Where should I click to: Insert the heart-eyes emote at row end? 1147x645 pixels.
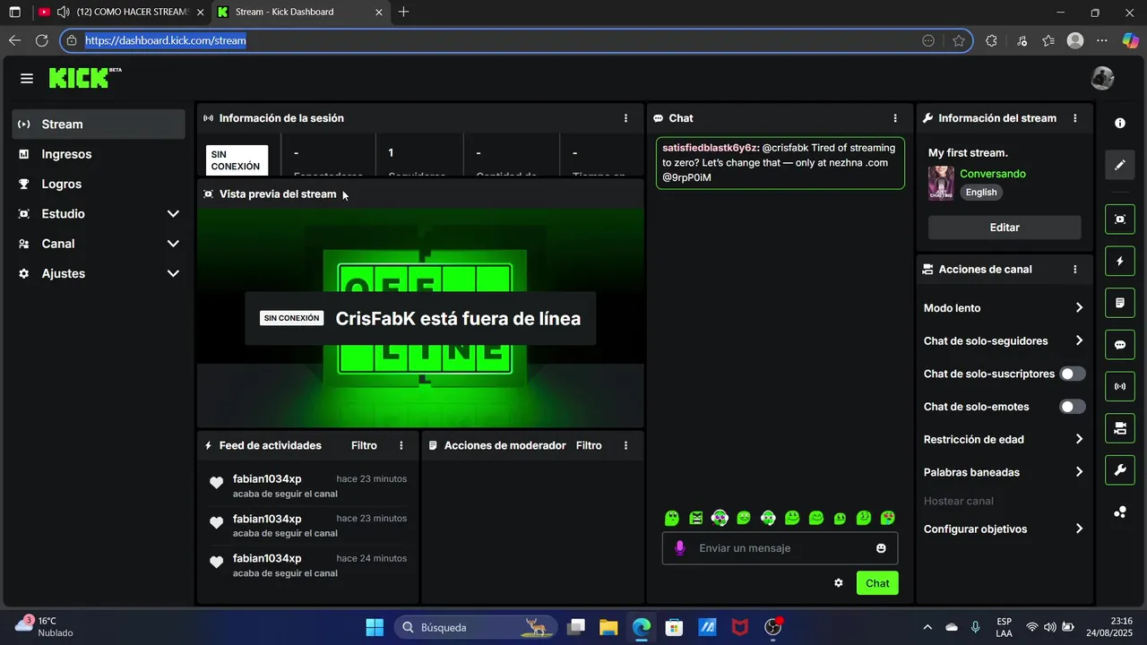[x=888, y=518]
